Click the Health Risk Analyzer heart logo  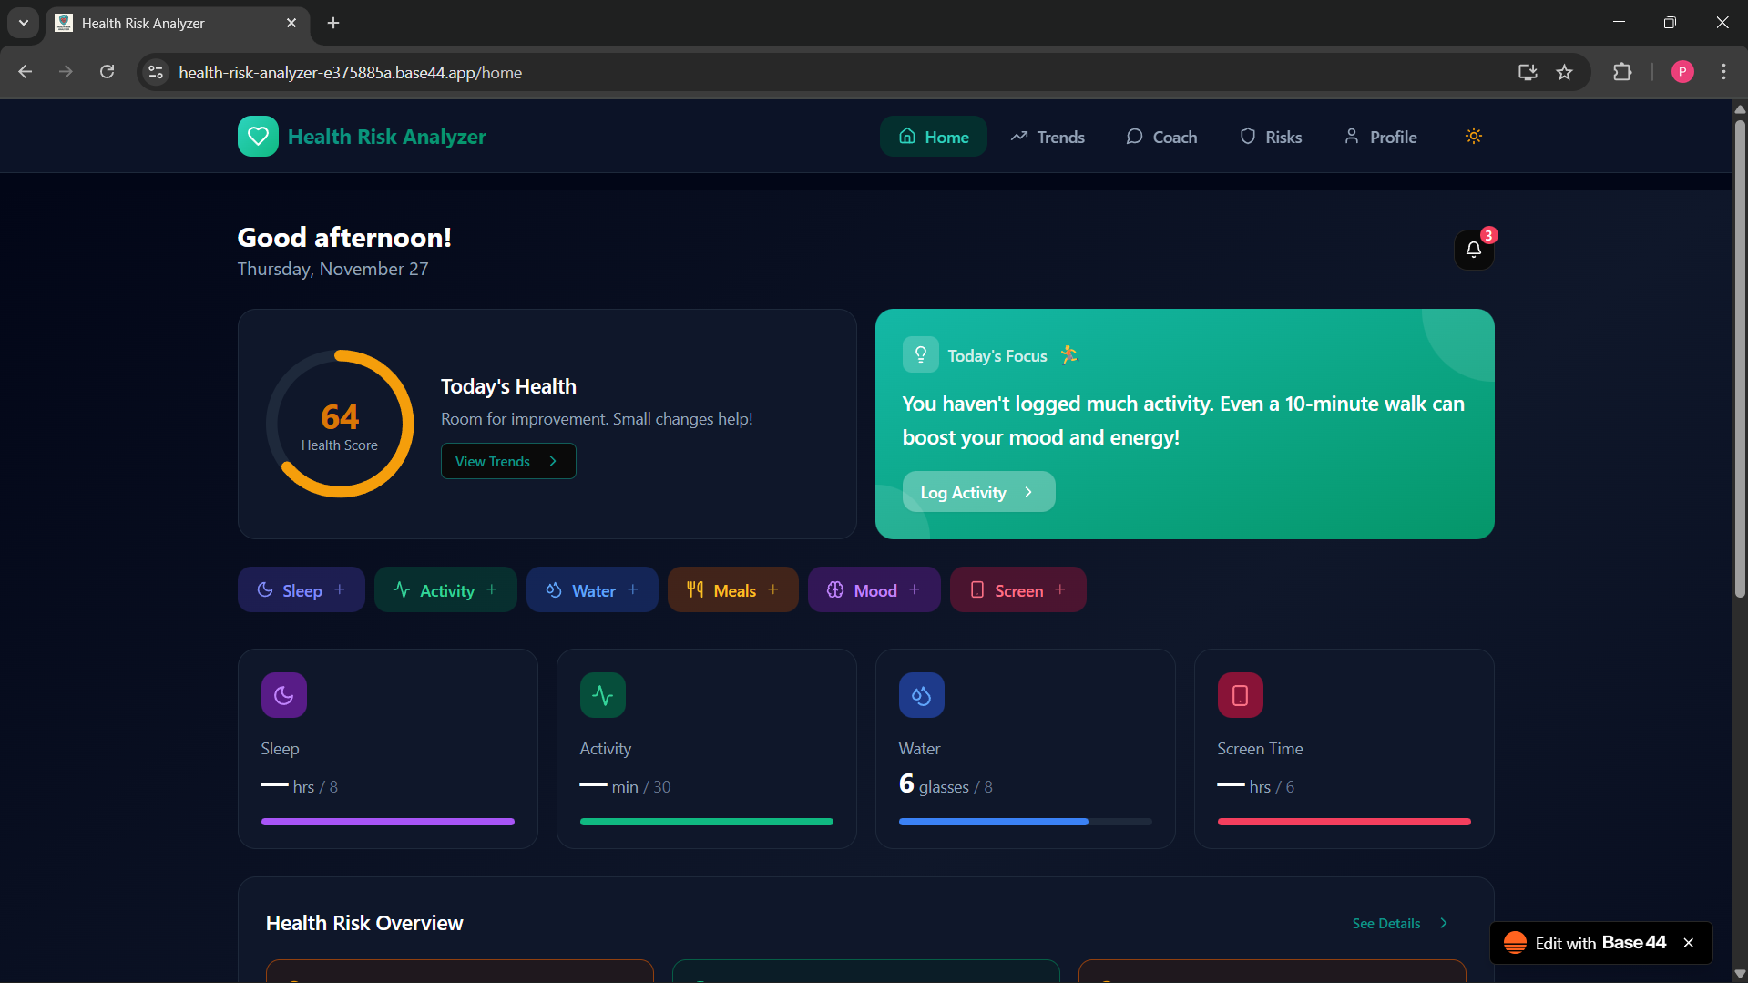click(258, 137)
